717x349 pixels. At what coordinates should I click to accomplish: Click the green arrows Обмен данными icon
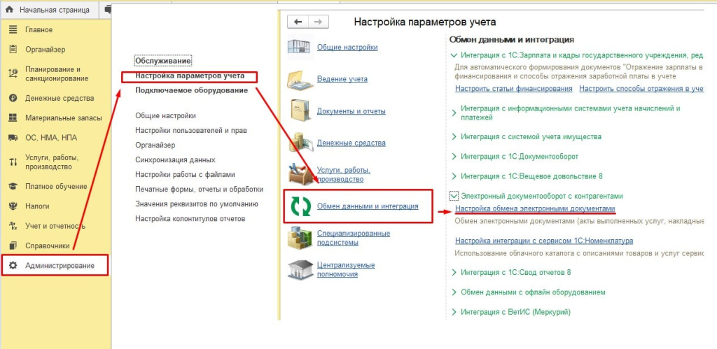(301, 206)
